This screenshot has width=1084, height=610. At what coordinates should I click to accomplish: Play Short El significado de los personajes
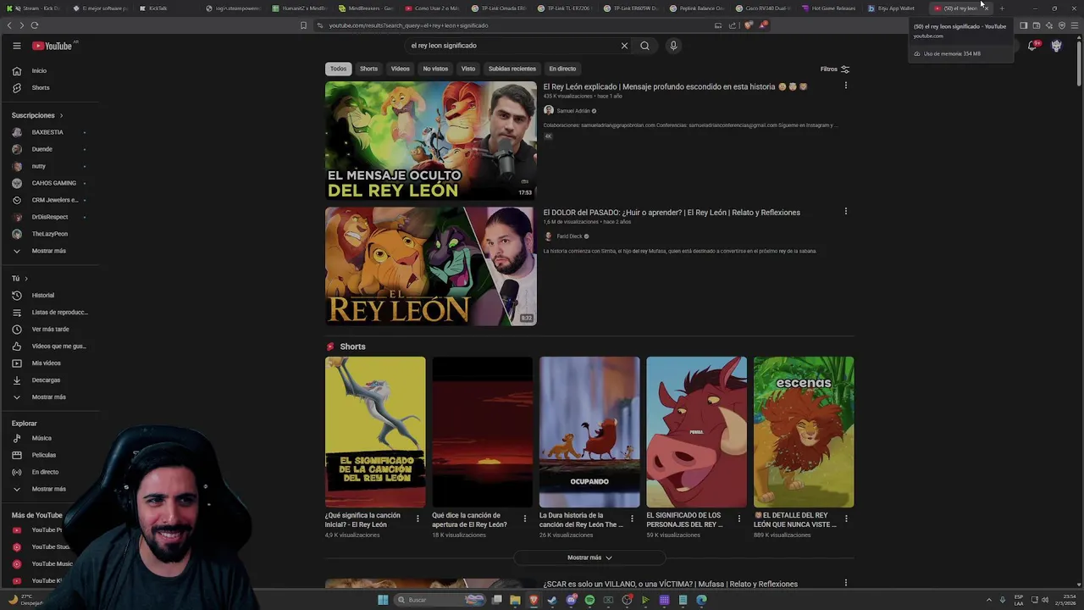(697, 432)
